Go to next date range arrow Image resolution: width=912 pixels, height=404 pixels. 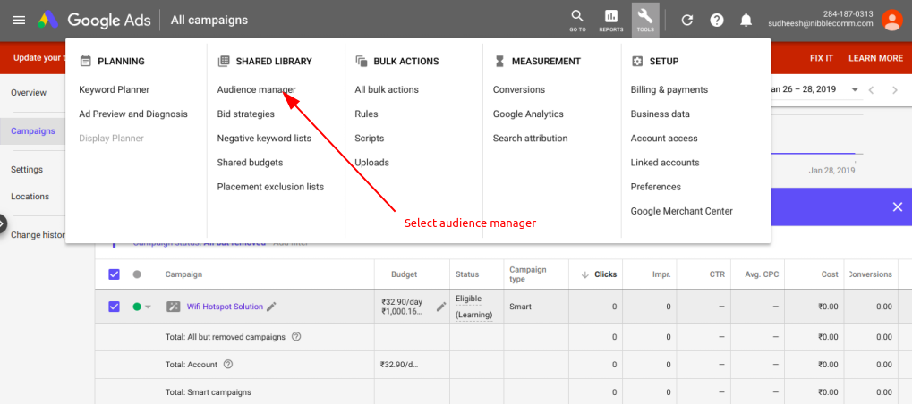pos(895,90)
